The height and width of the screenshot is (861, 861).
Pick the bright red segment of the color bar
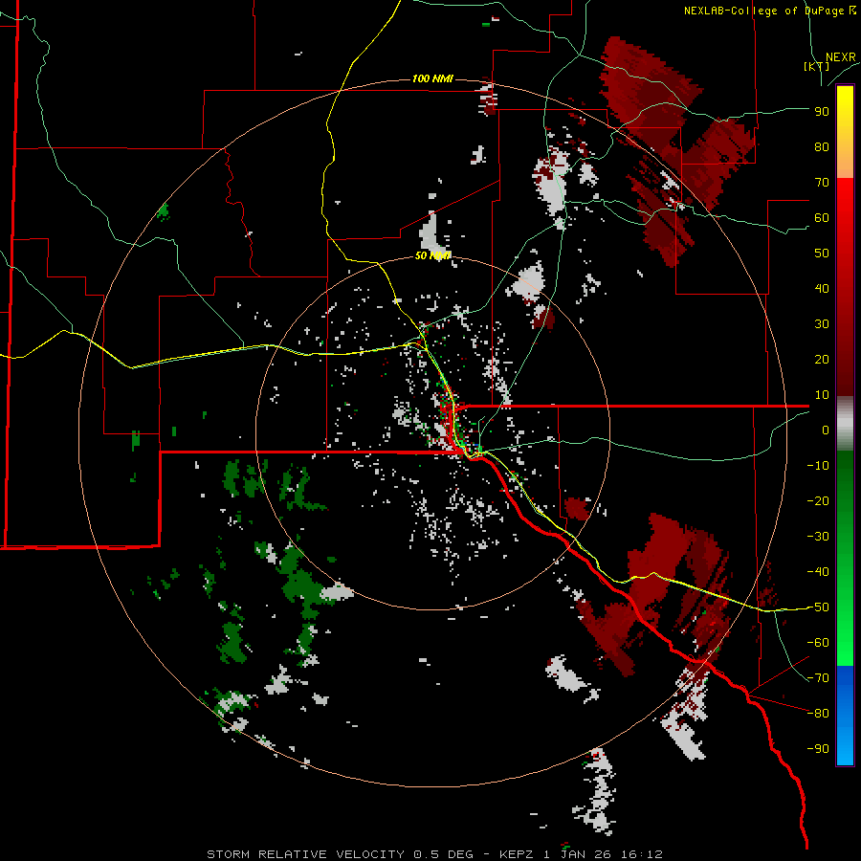tap(845, 201)
